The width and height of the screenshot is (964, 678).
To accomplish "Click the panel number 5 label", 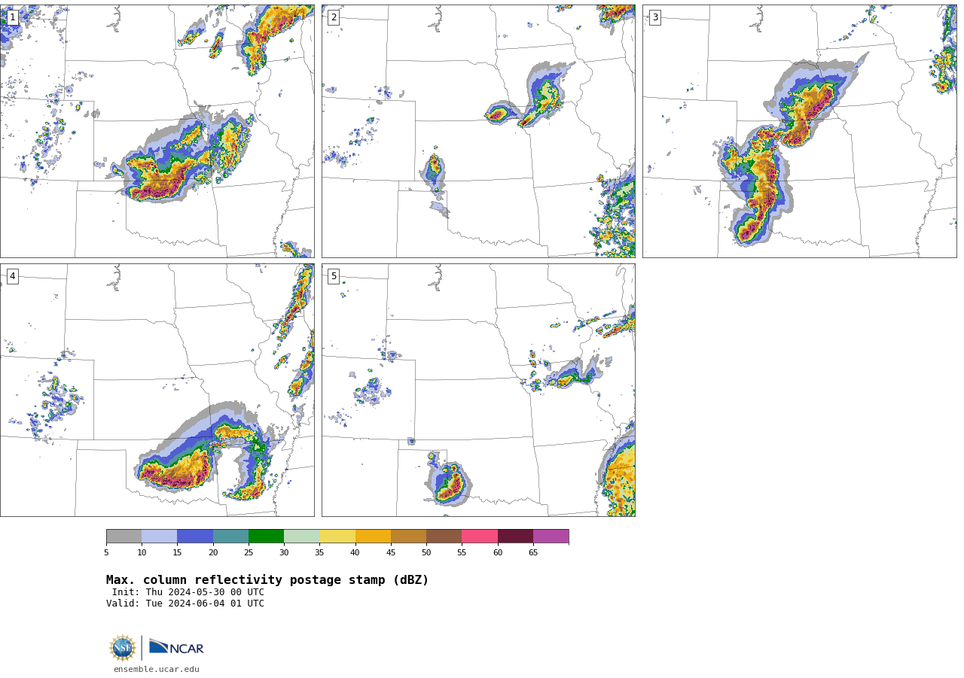I will pyautogui.click(x=334, y=276).
